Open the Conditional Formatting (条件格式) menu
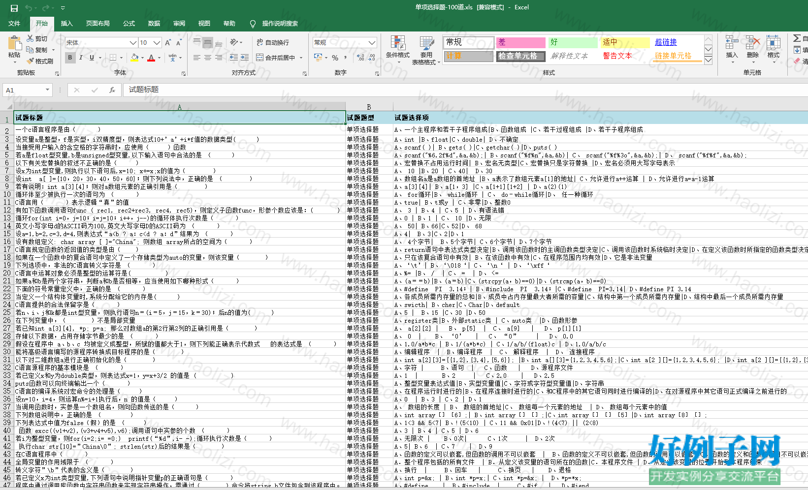 [x=397, y=50]
